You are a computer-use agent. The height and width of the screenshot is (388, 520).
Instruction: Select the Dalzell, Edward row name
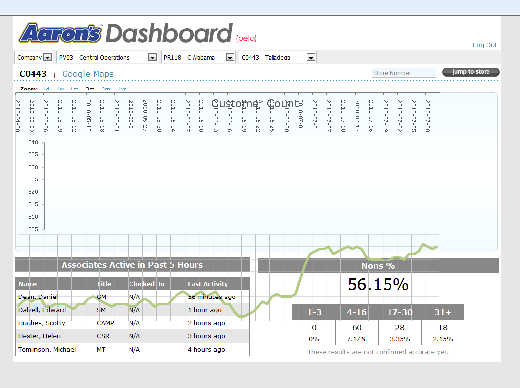coord(42,310)
